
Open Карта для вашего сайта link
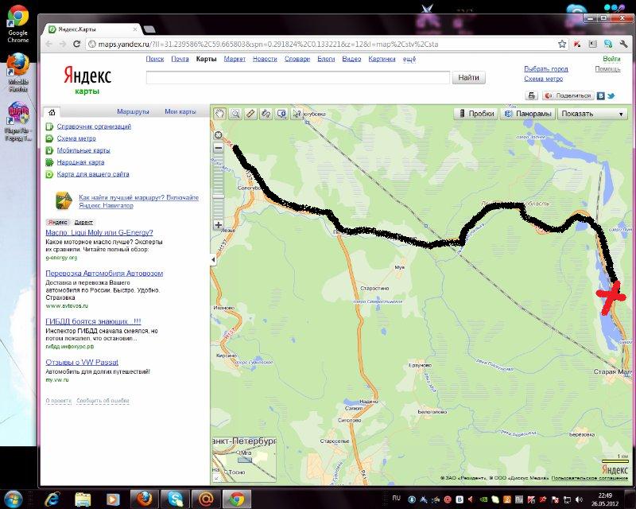coord(93,174)
